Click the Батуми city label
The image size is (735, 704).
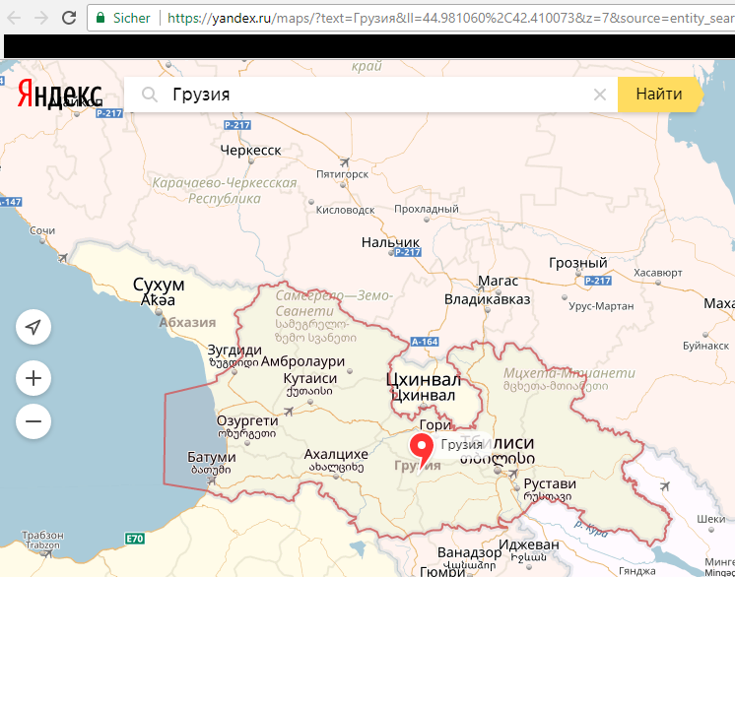coord(212,457)
